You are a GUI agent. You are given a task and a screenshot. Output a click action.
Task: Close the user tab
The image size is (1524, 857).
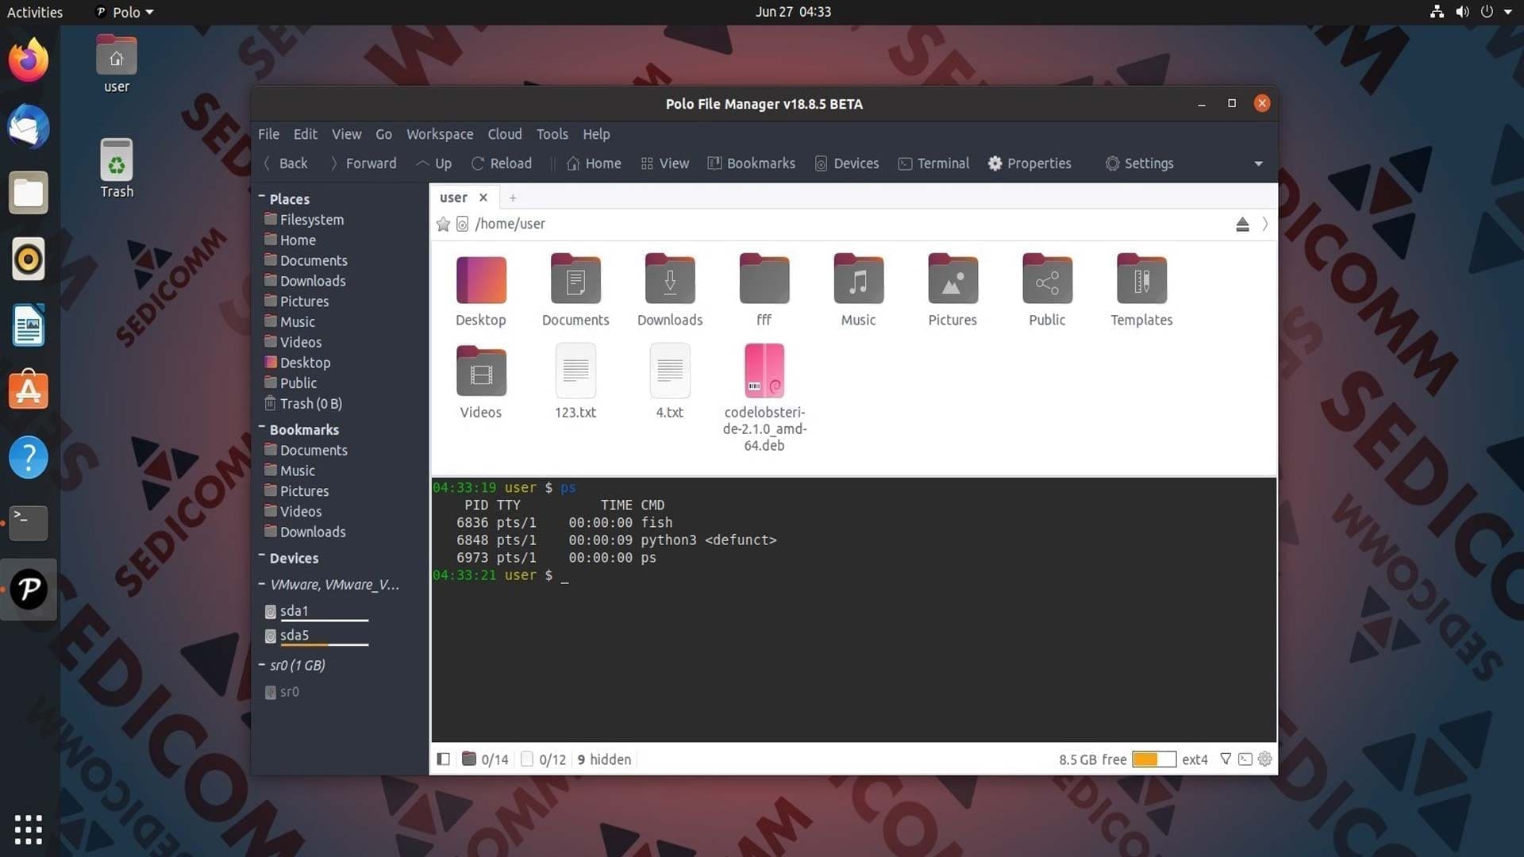pos(483,198)
